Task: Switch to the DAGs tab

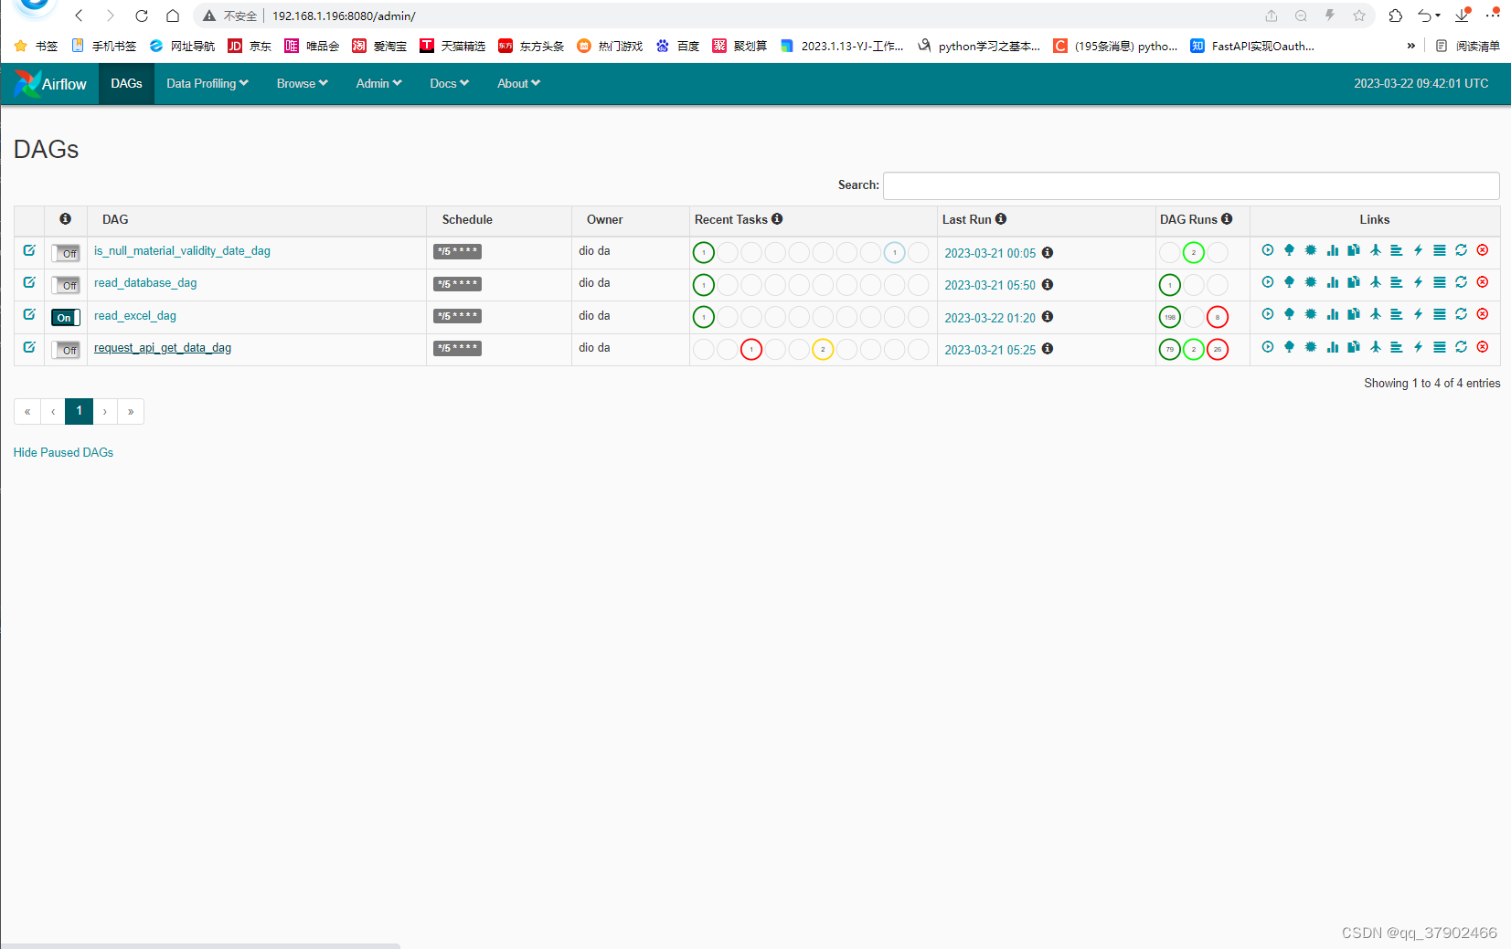Action: [x=126, y=83]
